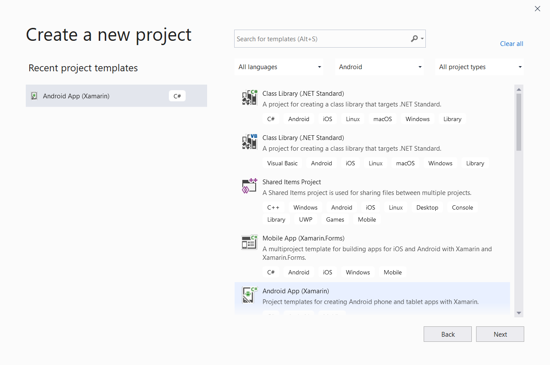The image size is (550, 365).
Task: Click the Console tag
Action: coord(462,207)
